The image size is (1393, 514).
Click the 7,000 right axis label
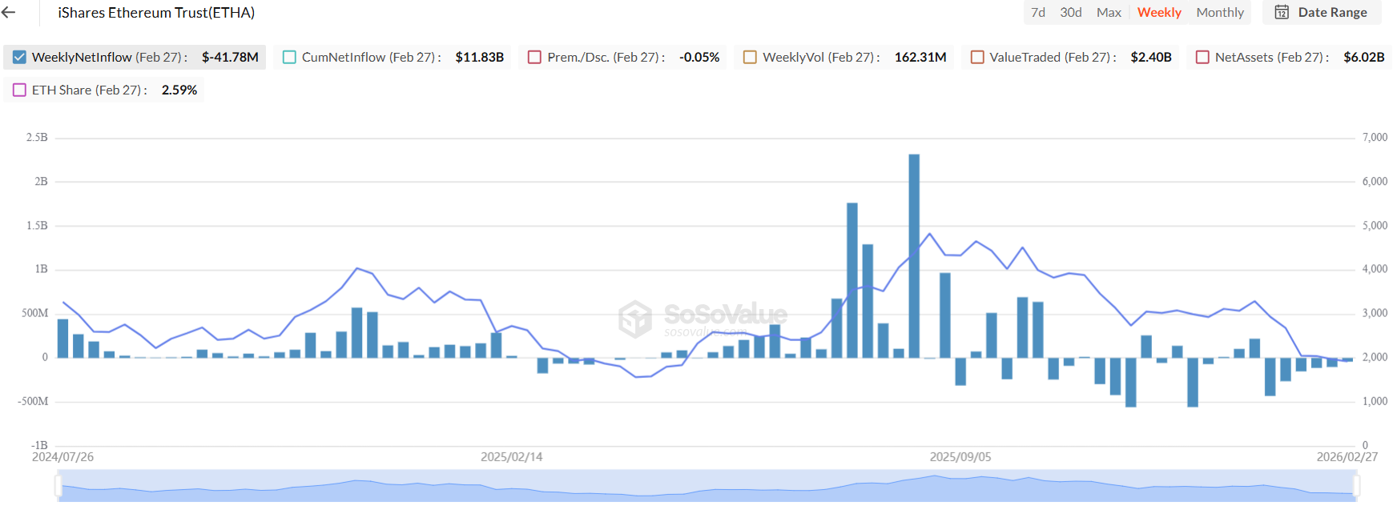tap(1375, 138)
